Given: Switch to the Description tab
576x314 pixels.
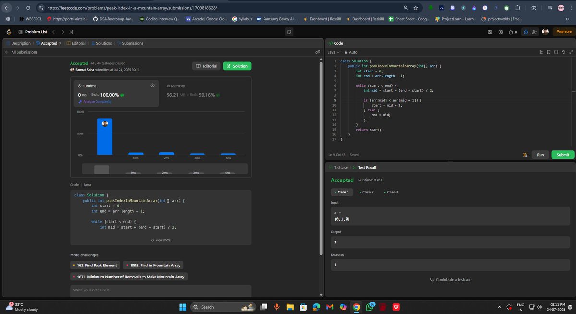Looking at the screenshot, I should click(x=18, y=43).
